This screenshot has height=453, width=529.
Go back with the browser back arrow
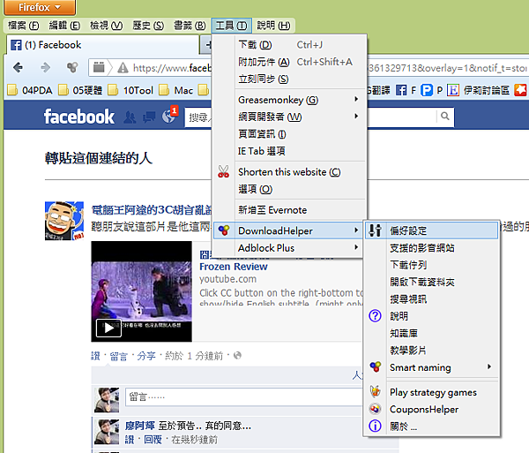18,68
